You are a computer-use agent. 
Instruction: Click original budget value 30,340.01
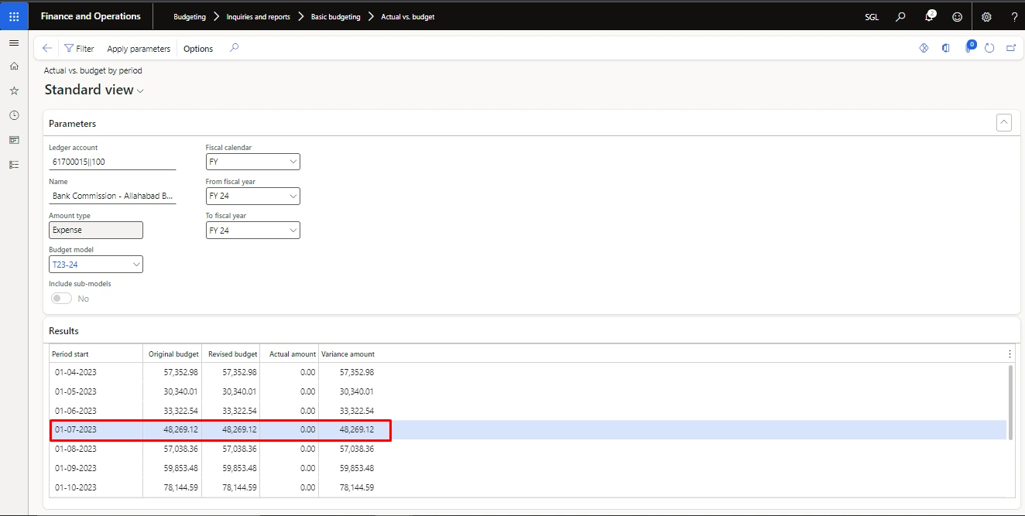click(x=180, y=392)
